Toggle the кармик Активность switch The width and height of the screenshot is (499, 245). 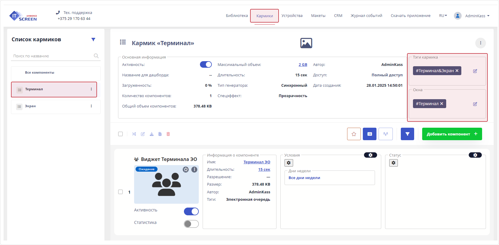(x=206, y=64)
